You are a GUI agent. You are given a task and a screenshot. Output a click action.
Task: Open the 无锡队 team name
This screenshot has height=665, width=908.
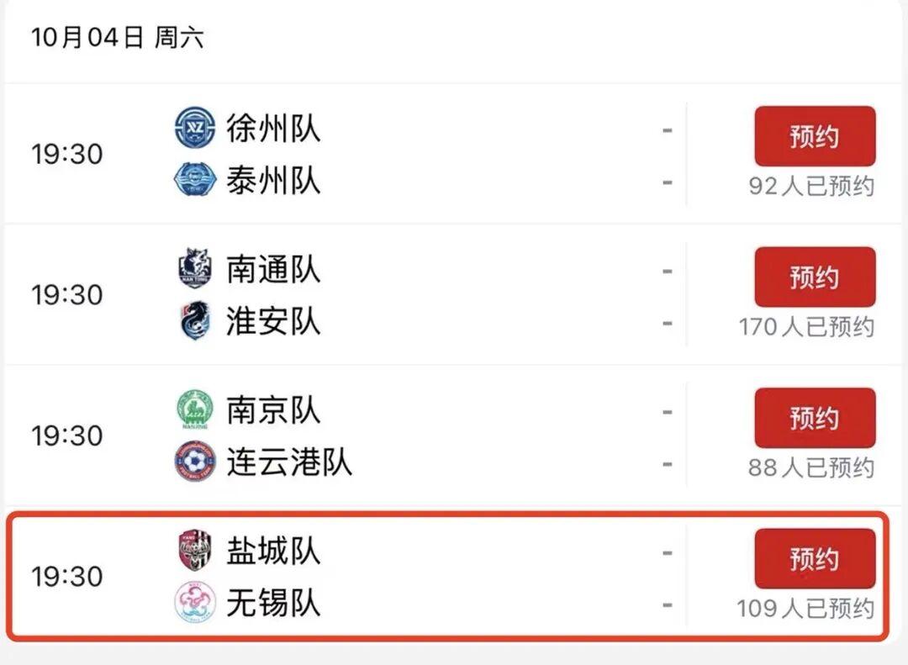[x=272, y=603]
